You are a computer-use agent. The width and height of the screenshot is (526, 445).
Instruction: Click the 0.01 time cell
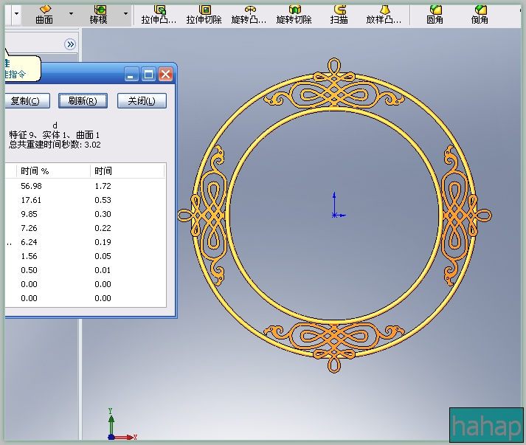103,270
